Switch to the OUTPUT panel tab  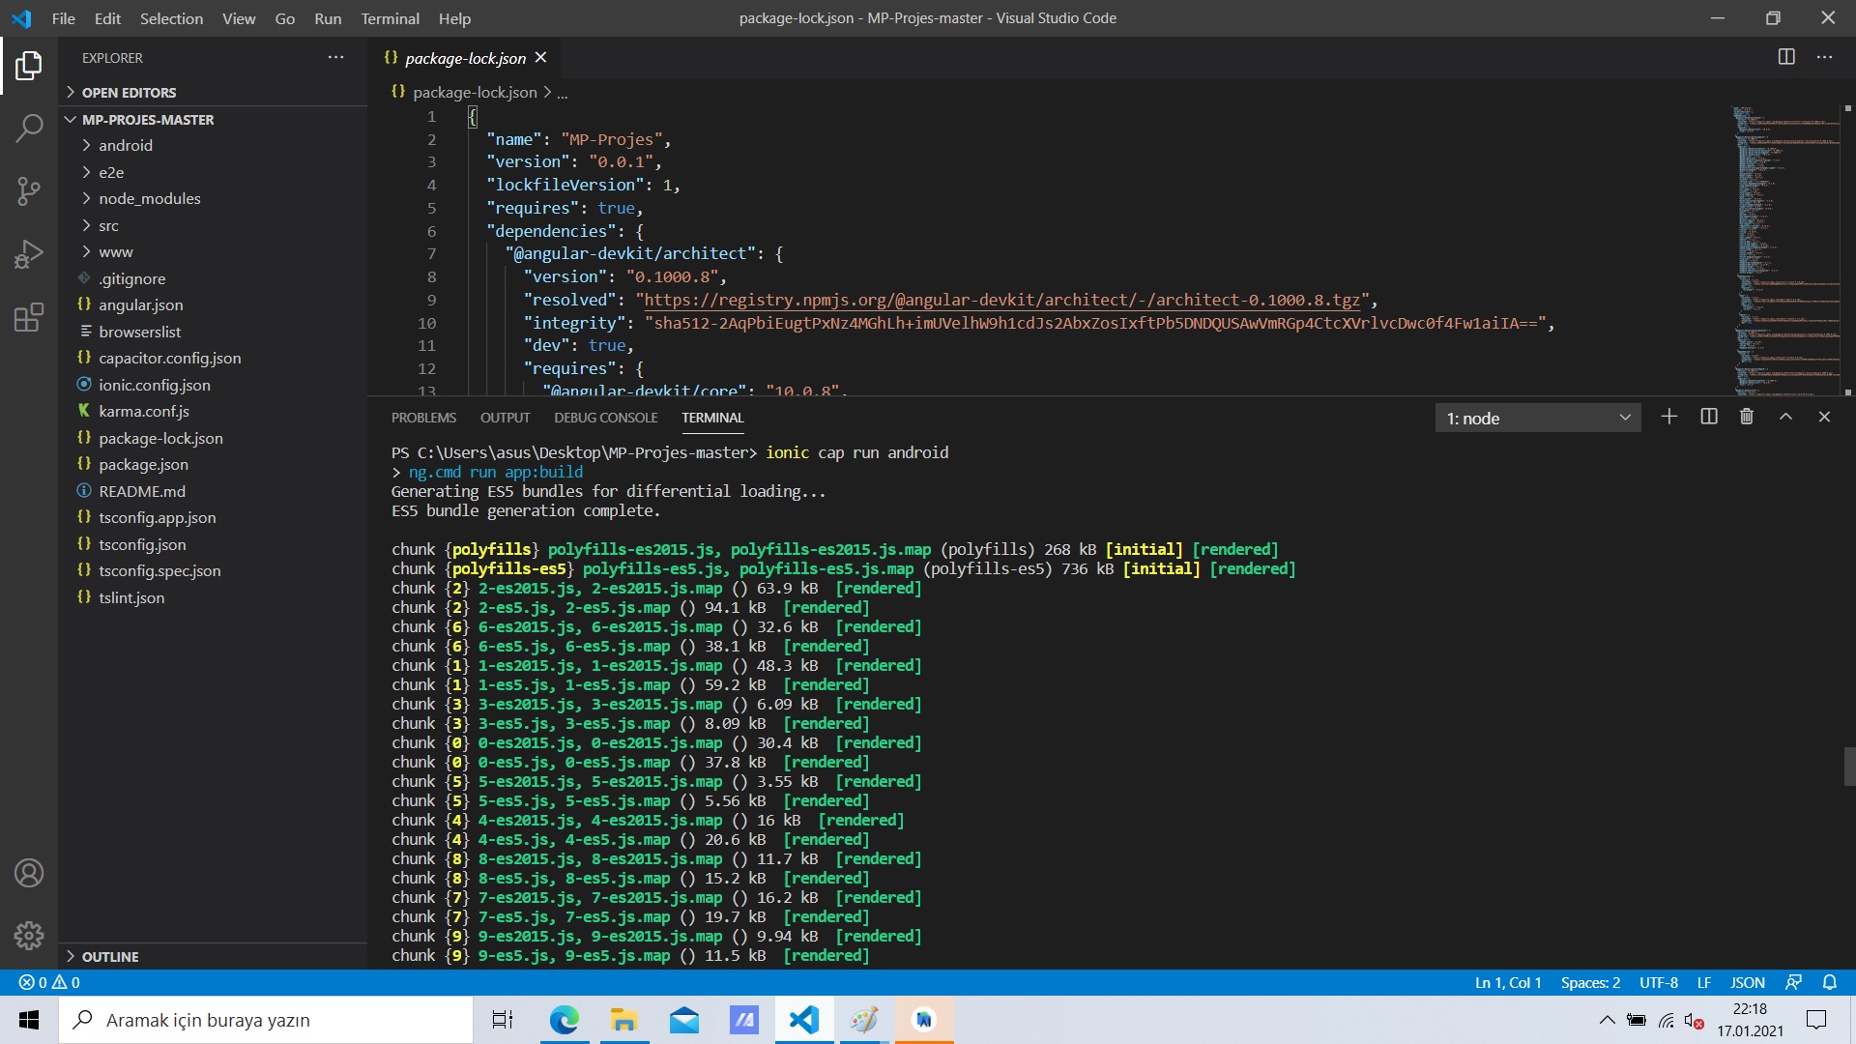[505, 418]
